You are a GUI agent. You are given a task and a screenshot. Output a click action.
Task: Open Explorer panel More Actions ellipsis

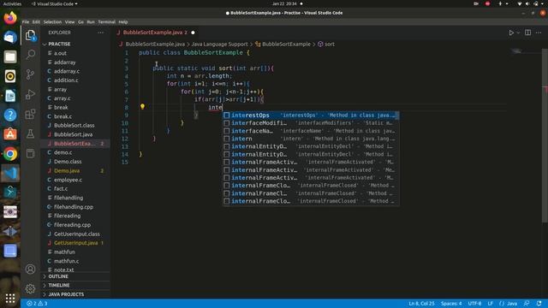[x=101, y=33]
